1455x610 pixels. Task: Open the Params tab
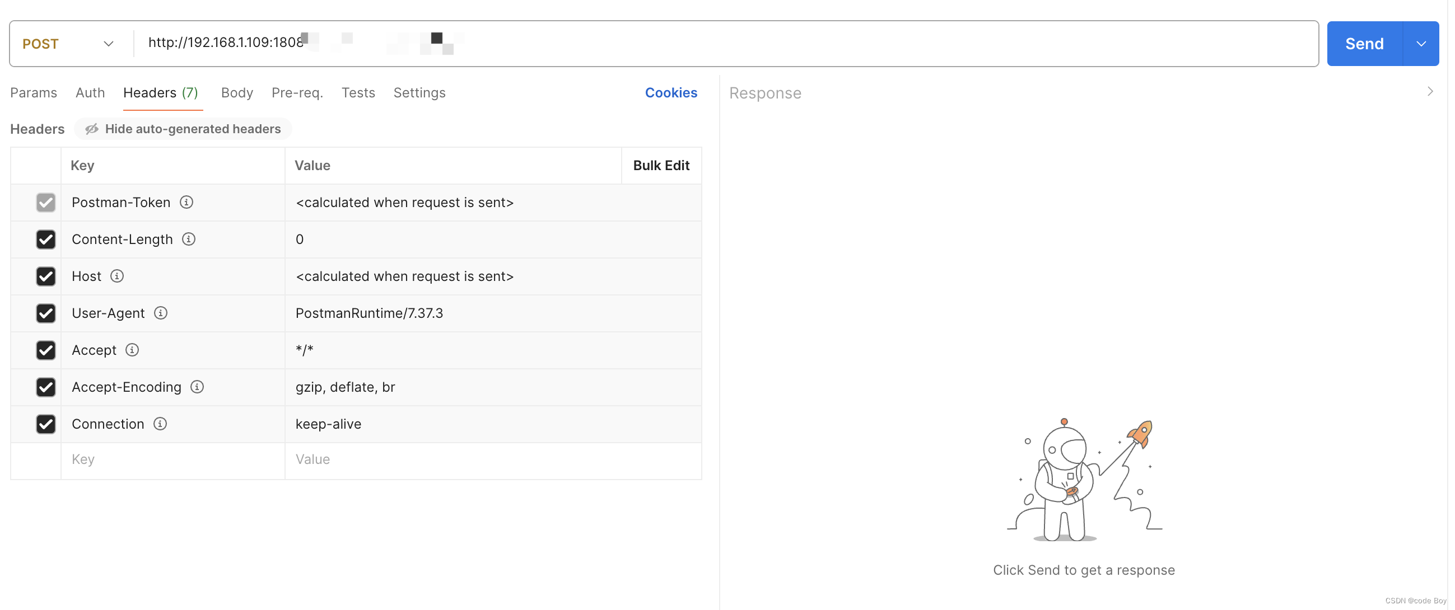click(34, 93)
